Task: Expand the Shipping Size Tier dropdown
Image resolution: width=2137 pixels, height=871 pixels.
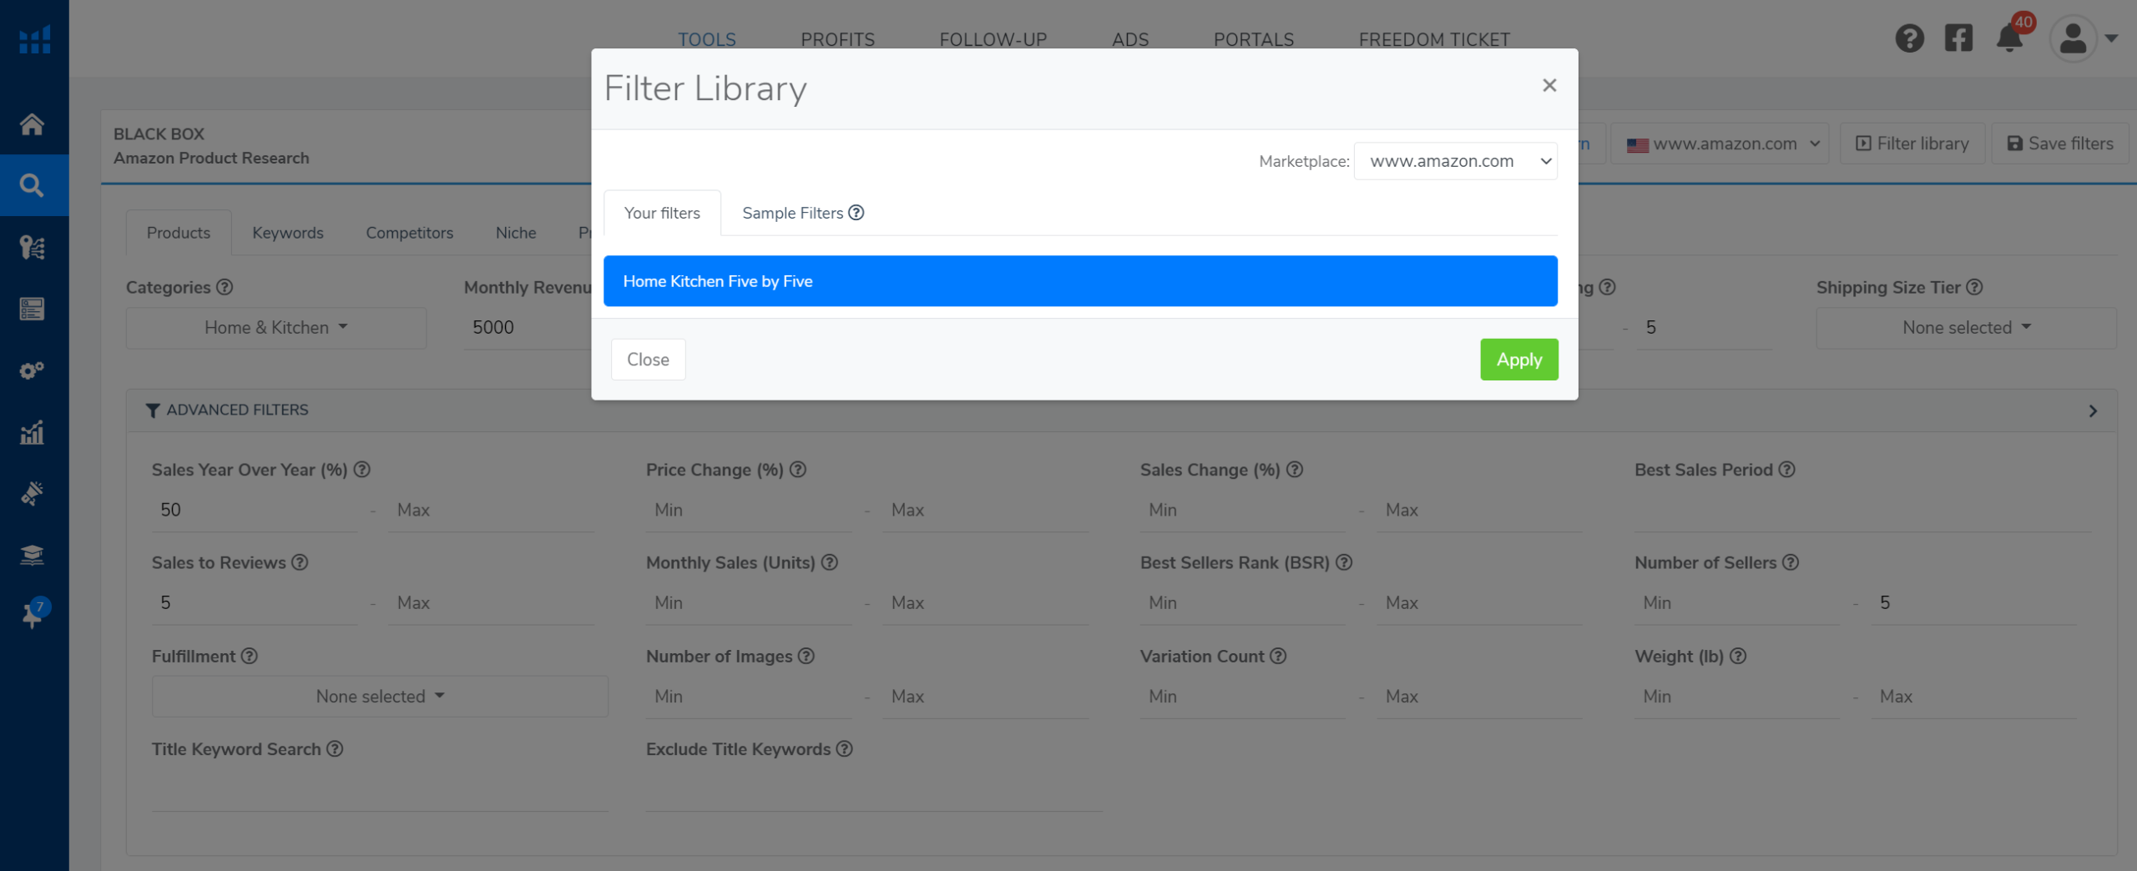Action: tap(1966, 328)
